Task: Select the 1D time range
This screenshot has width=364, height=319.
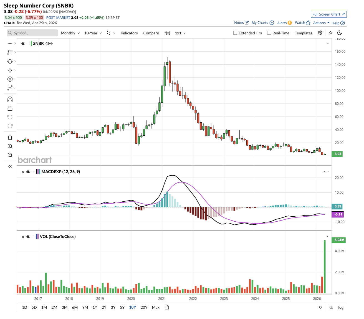Action: pos(25,307)
